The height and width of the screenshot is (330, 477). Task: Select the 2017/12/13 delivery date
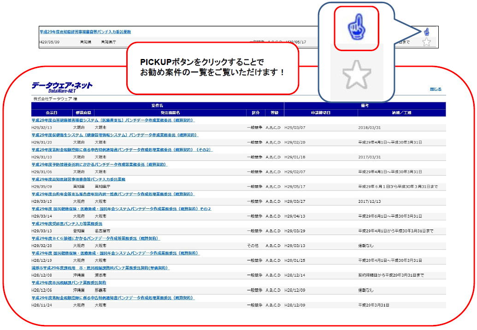click(369, 201)
